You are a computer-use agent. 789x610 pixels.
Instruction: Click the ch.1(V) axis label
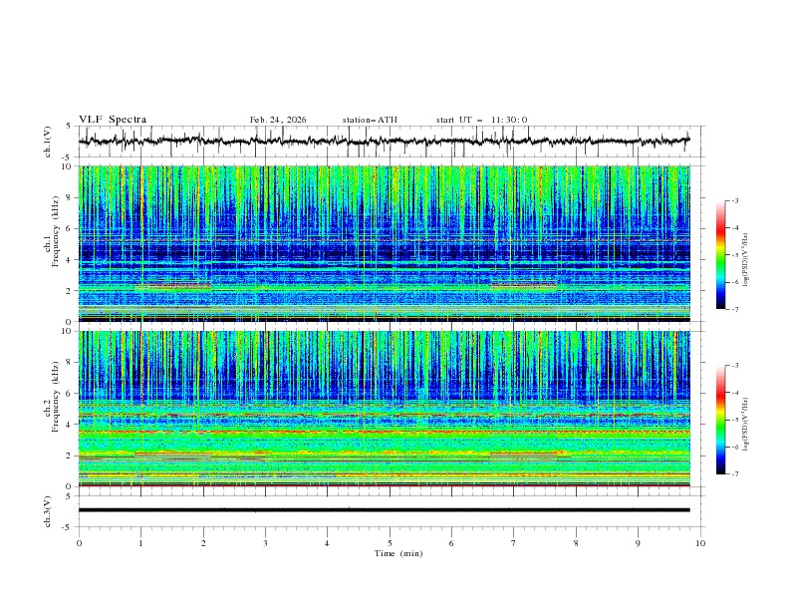click(48, 142)
